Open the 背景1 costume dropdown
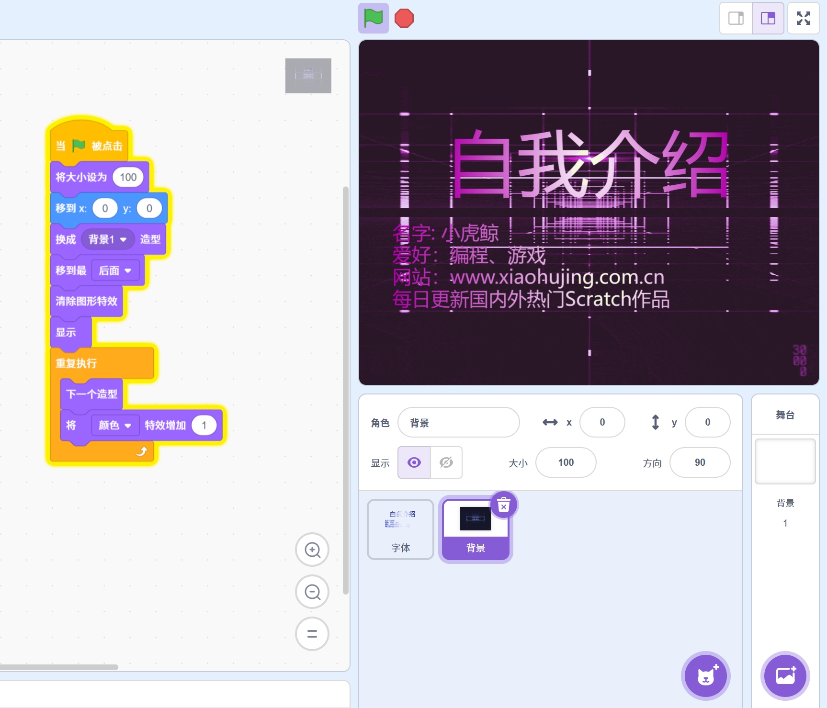The width and height of the screenshot is (827, 708). [107, 239]
